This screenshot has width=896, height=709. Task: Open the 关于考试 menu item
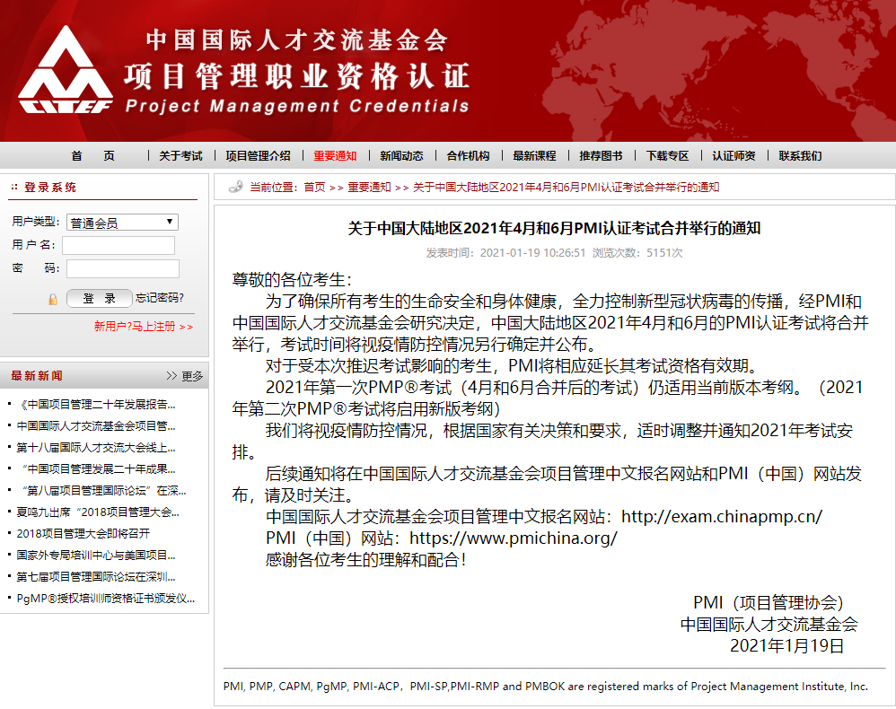point(180,156)
